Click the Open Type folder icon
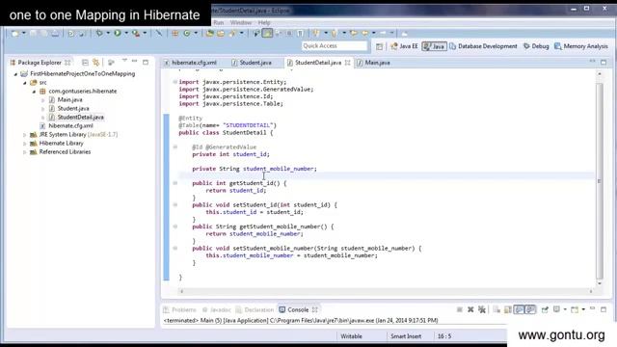The image size is (617, 347). (x=210, y=34)
